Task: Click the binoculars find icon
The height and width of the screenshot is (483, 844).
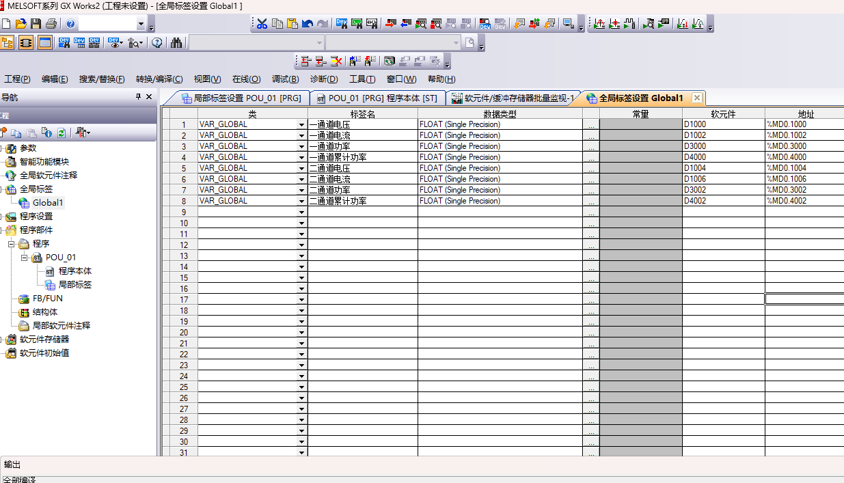Action: coord(176,43)
